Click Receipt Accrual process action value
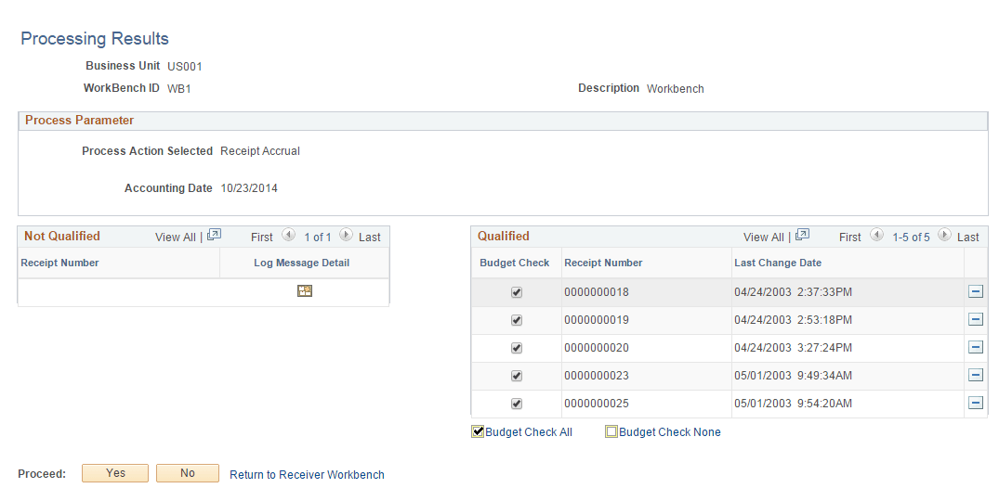999x501 pixels. click(260, 151)
